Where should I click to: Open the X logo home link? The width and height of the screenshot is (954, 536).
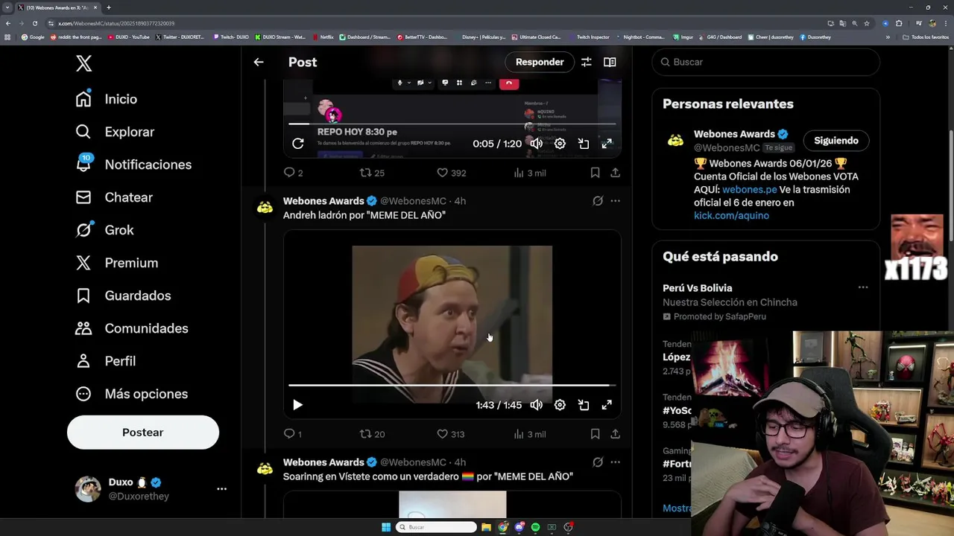(x=83, y=63)
